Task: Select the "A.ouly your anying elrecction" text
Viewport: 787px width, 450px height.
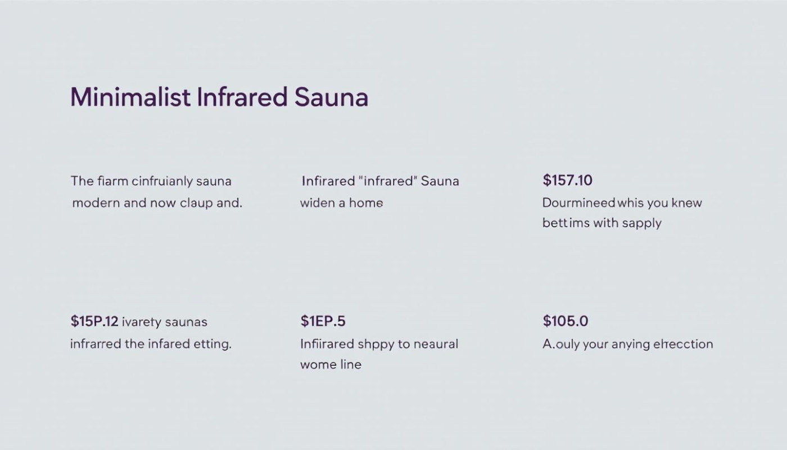Action: tap(627, 344)
